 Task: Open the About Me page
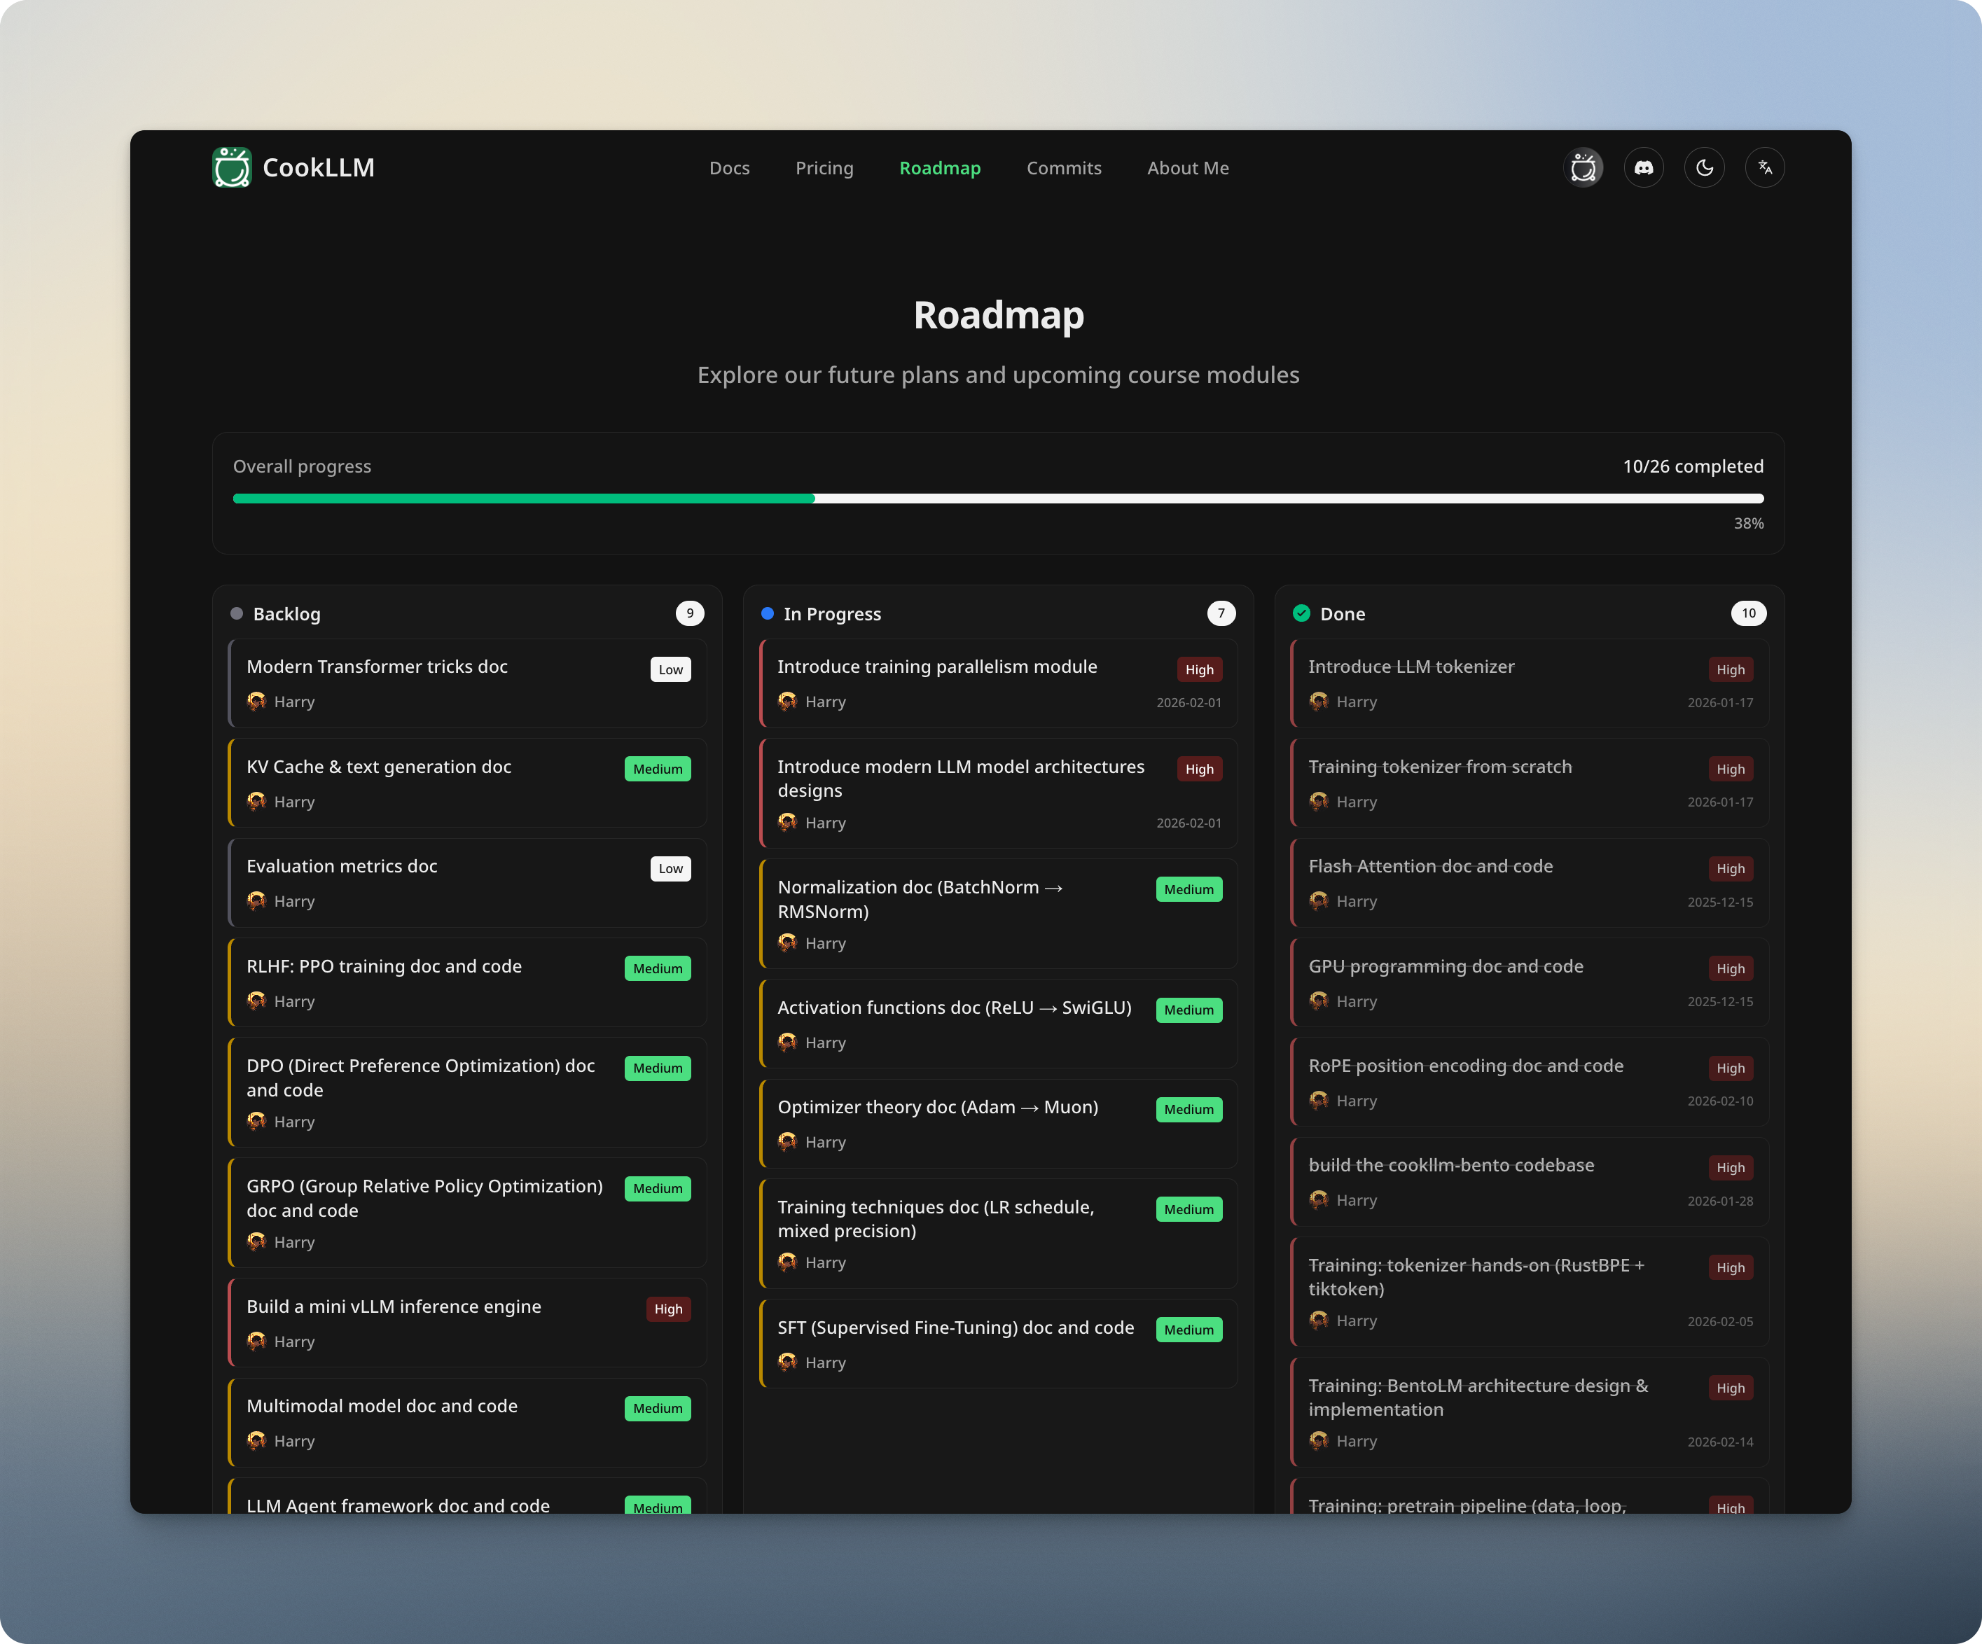[x=1187, y=168]
